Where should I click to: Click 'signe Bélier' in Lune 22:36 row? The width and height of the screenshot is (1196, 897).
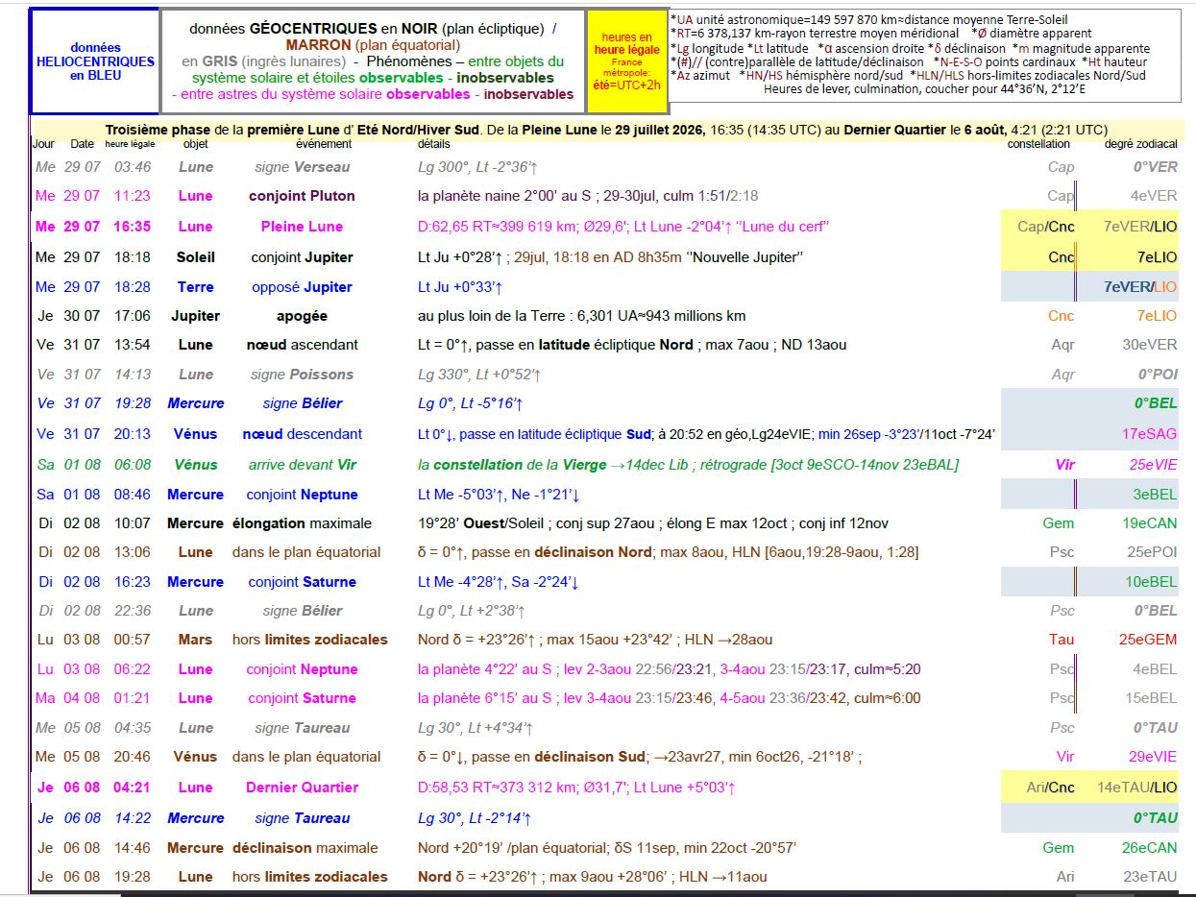(303, 611)
